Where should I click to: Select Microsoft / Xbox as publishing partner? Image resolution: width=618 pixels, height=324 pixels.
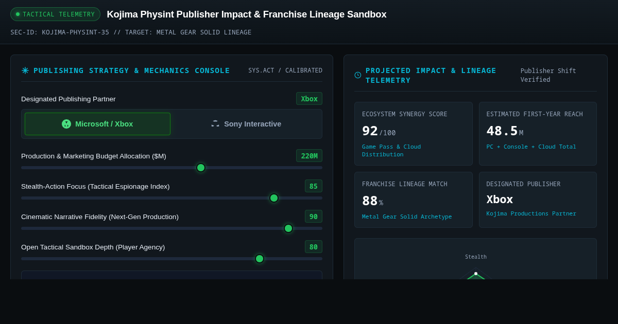tap(97, 124)
